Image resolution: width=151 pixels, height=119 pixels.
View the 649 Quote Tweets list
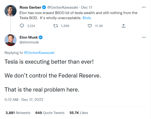(50, 113)
